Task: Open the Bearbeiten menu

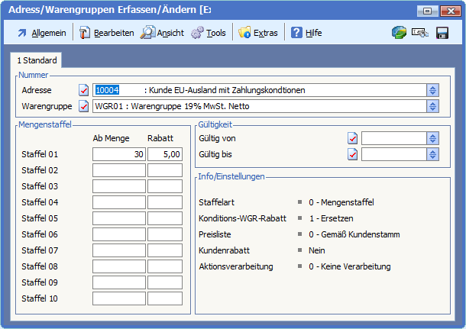Action: click(106, 33)
